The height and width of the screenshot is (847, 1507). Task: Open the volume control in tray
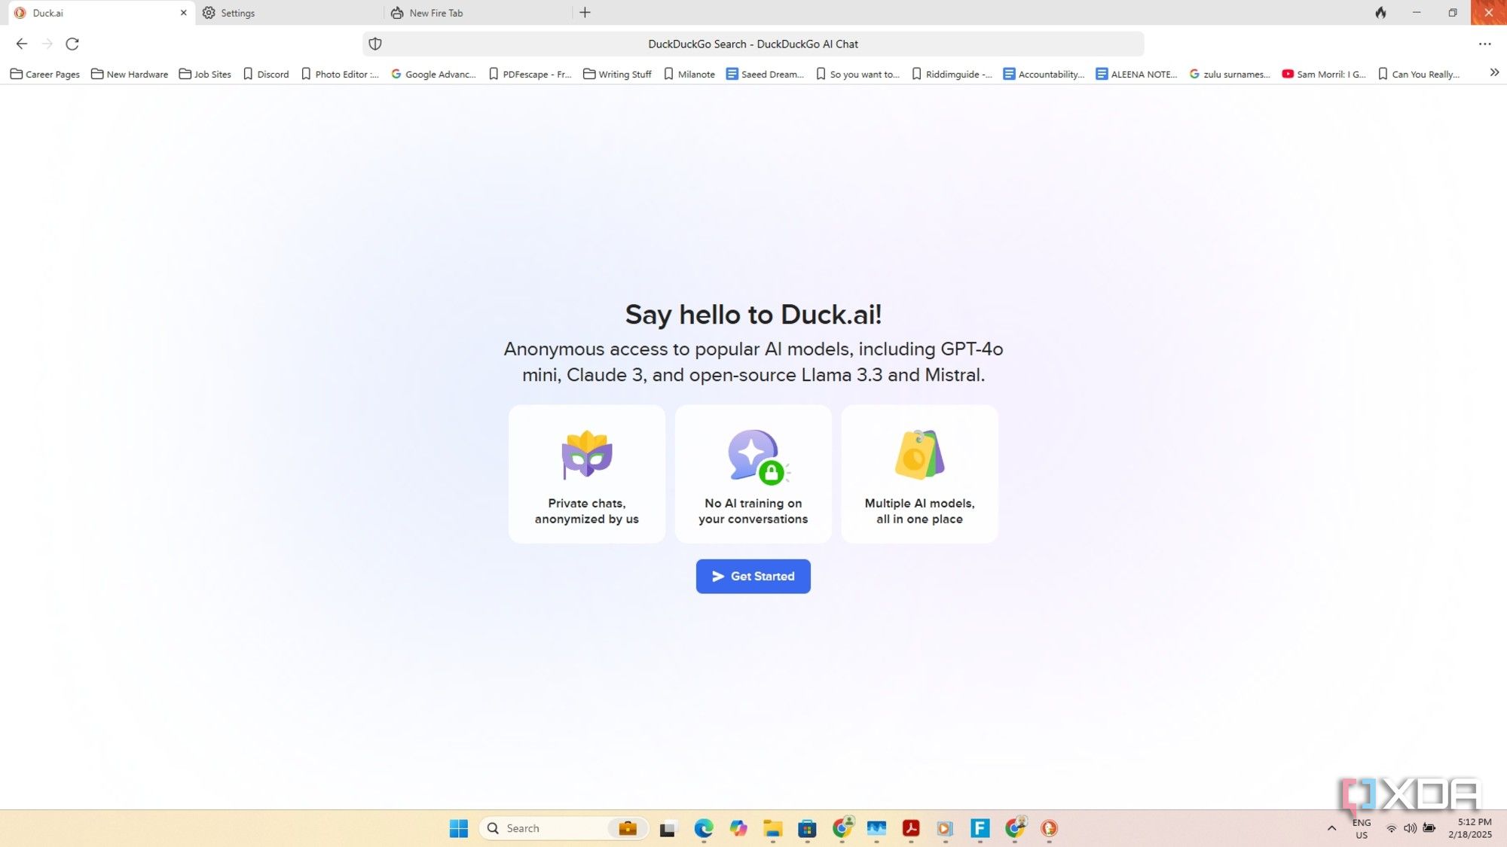point(1410,828)
